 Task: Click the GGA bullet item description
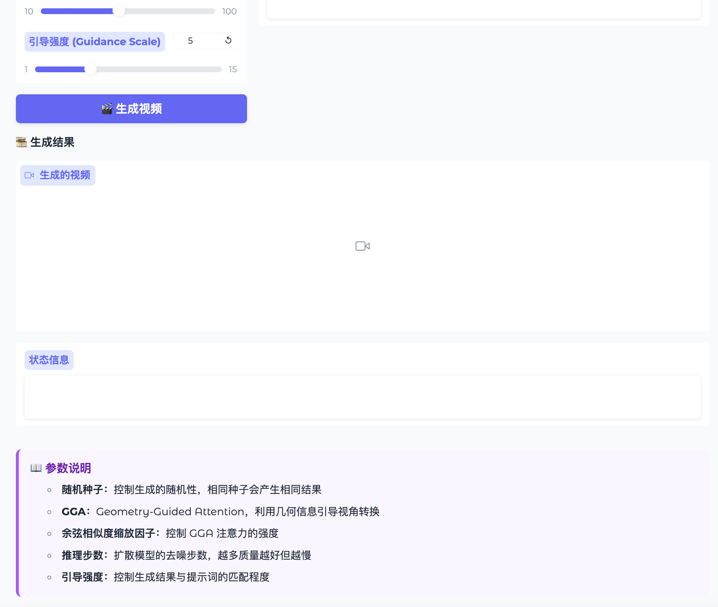tap(238, 512)
